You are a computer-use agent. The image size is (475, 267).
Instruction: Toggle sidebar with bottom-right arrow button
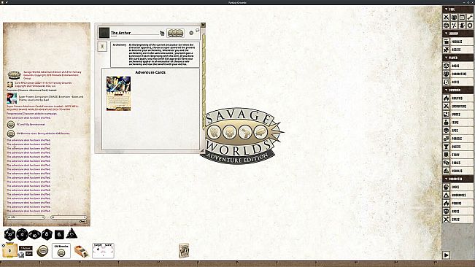[447, 255]
